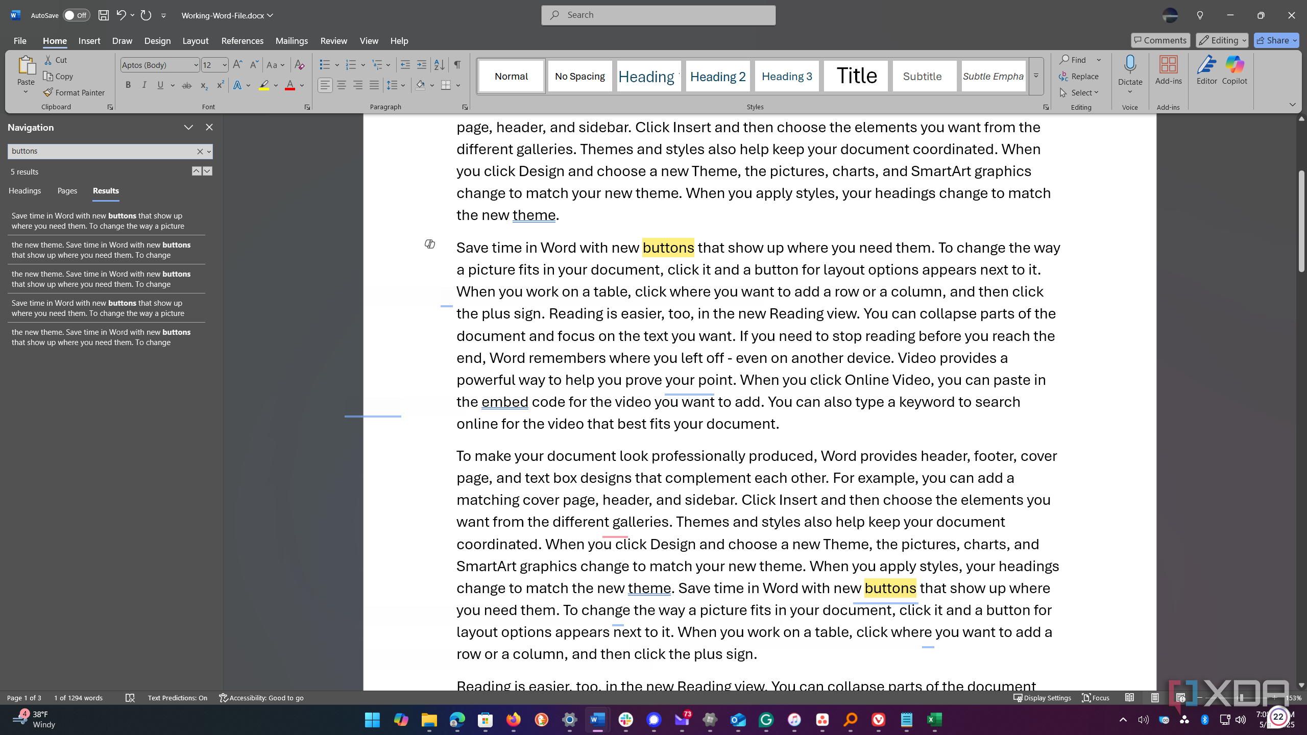Click the Share button

coord(1276,40)
